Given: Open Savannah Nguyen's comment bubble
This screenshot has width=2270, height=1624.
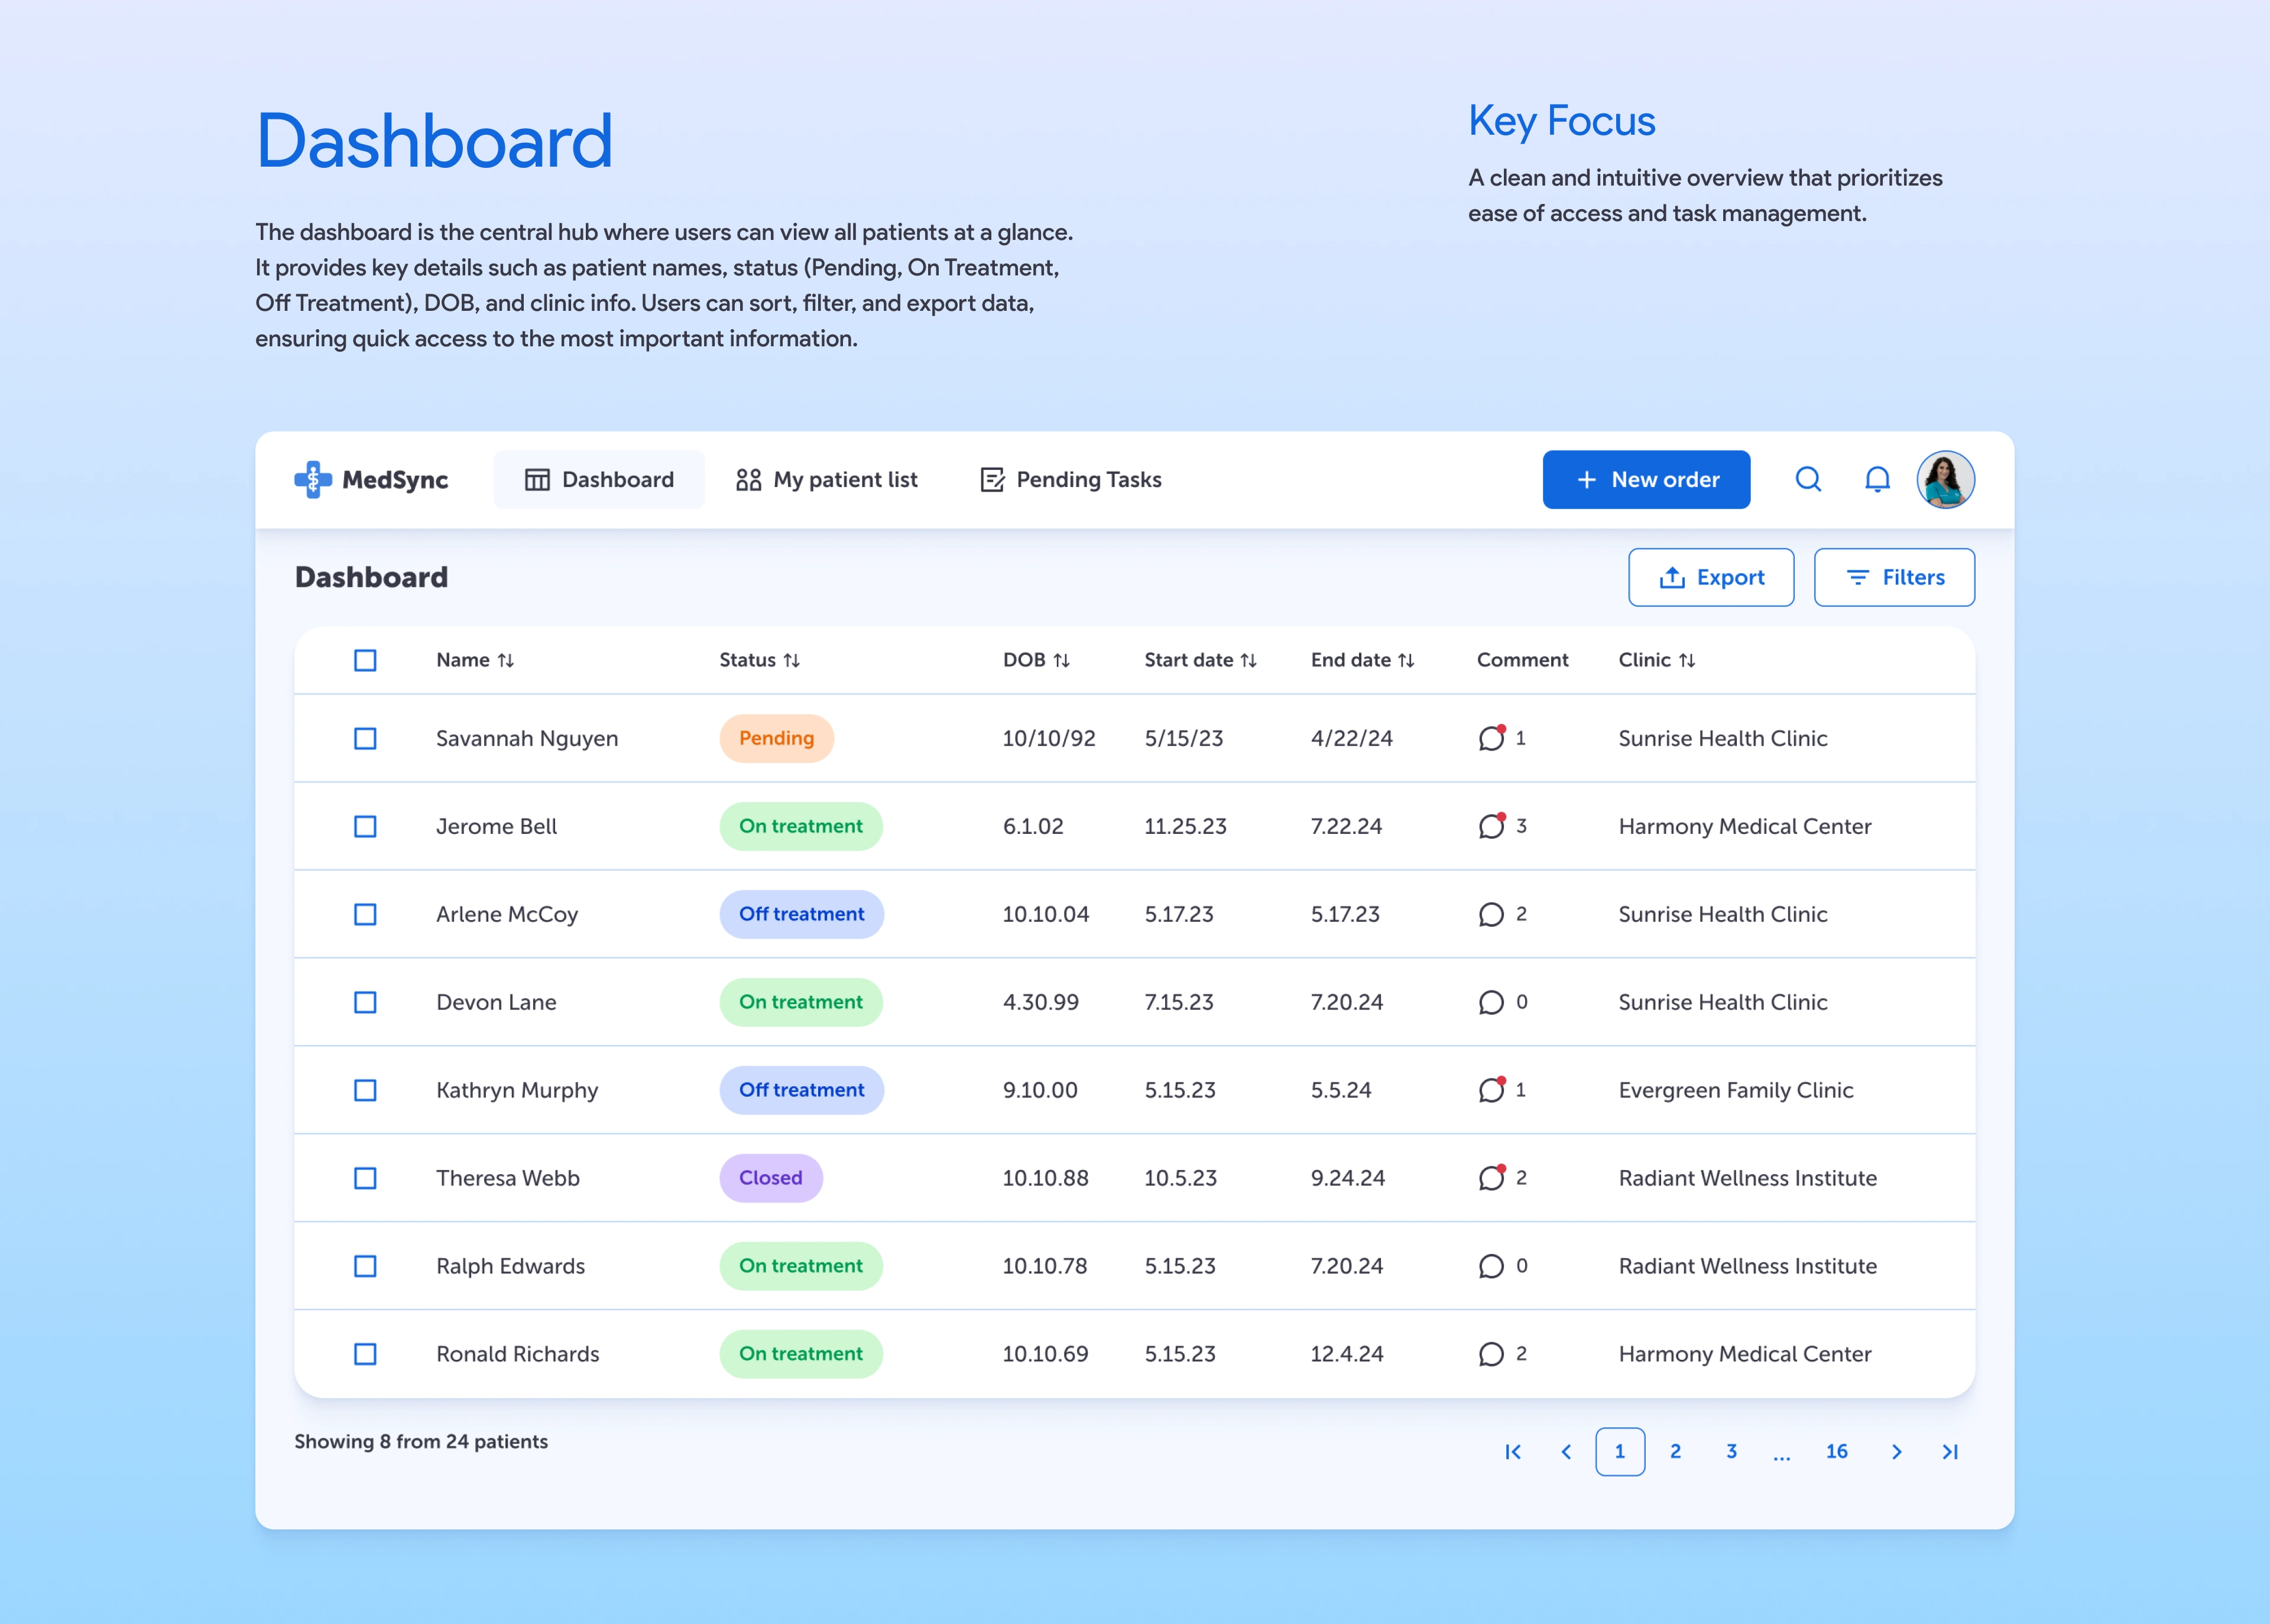Looking at the screenshot, I should [1491, 738].
